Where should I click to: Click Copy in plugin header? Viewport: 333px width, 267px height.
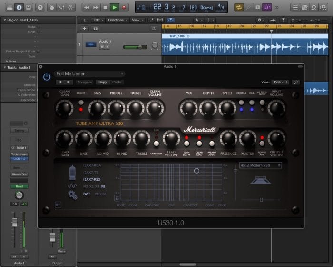[103, 82]
